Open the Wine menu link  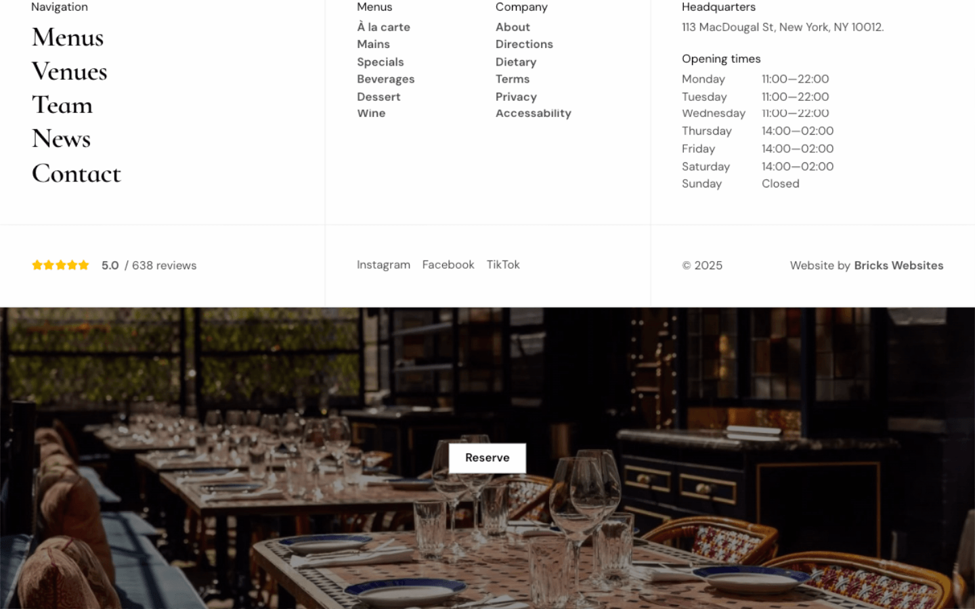click(372, 113)
